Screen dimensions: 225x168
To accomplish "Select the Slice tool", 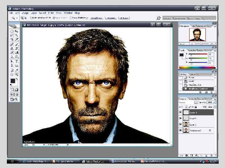I will pos(17,39).
